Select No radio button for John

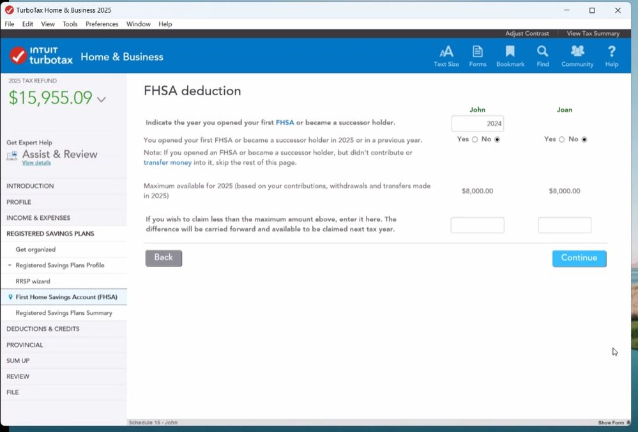[497, 139]
